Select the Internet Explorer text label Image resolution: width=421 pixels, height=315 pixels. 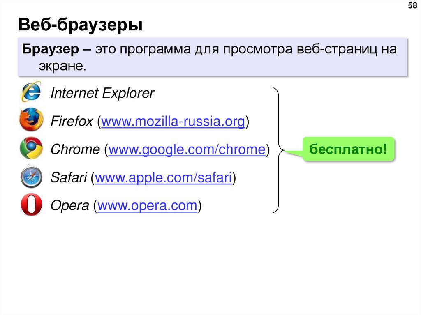click(102, 94)
